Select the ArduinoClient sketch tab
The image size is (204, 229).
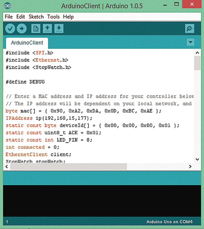27,43
